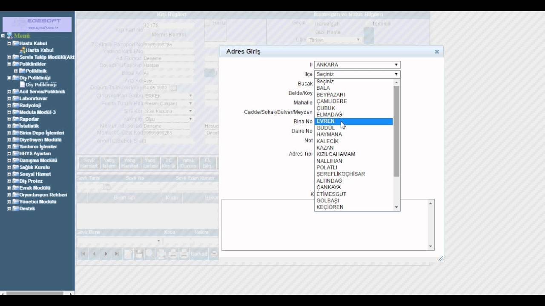
Task: Click the folder icon beside Sağlık Kurulu
Action: (16, 167)
